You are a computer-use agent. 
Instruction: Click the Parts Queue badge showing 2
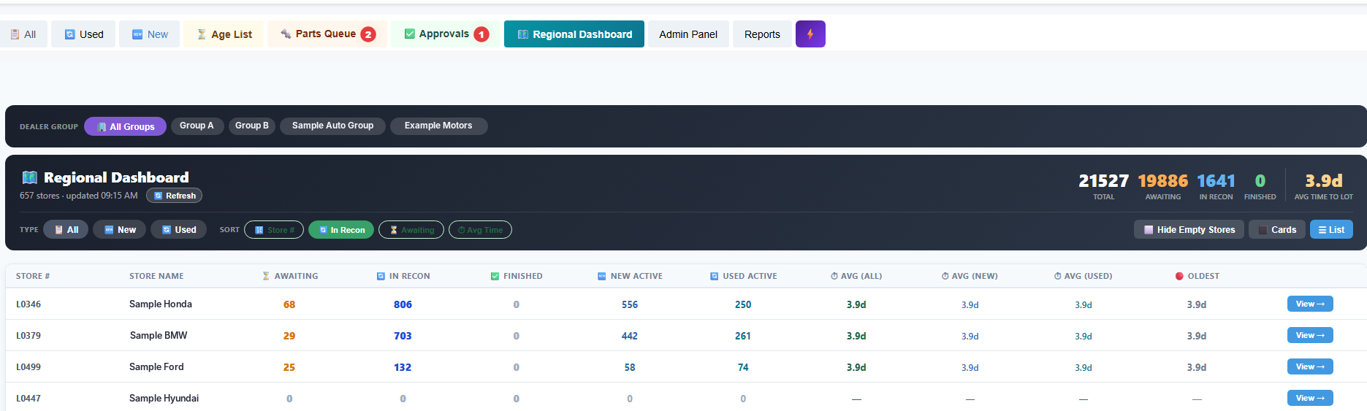point(368,34)
